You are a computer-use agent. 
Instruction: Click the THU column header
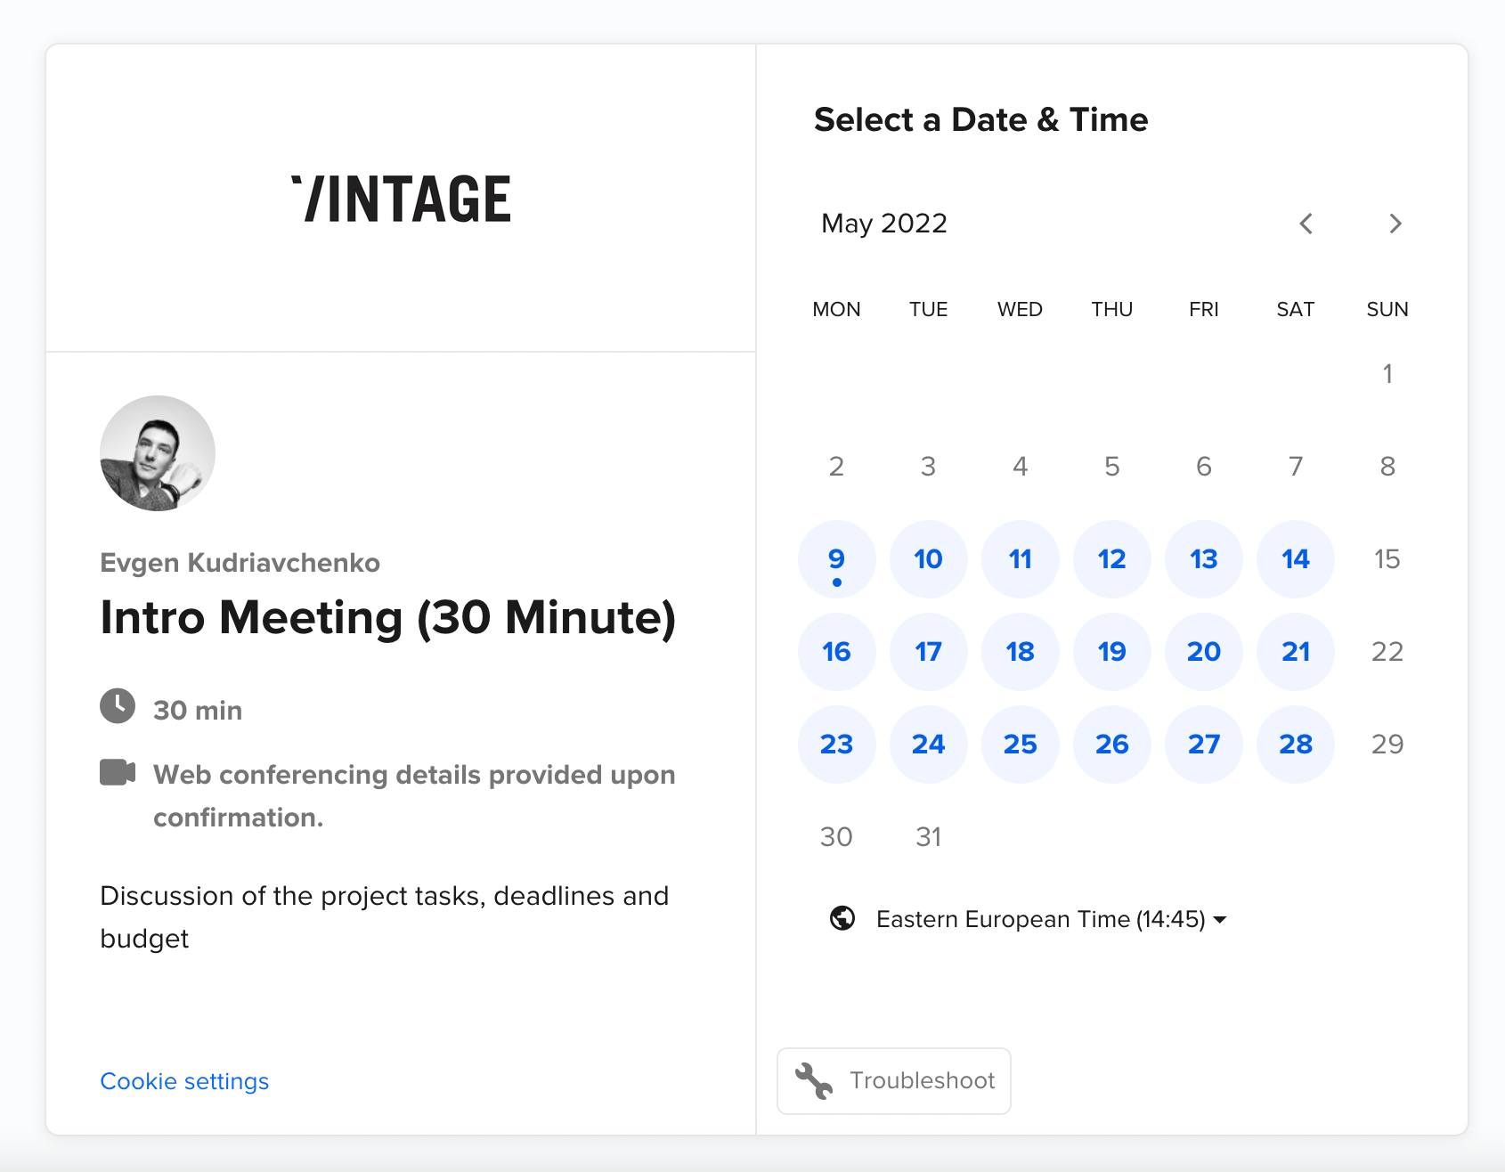point(1111,310)
